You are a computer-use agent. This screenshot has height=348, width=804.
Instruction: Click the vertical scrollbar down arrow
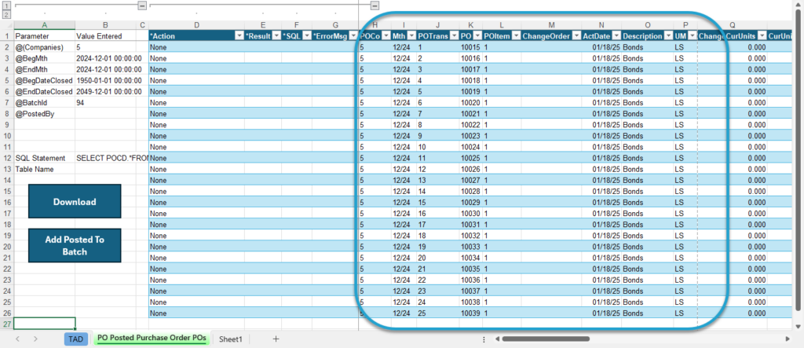click(798, 326)
